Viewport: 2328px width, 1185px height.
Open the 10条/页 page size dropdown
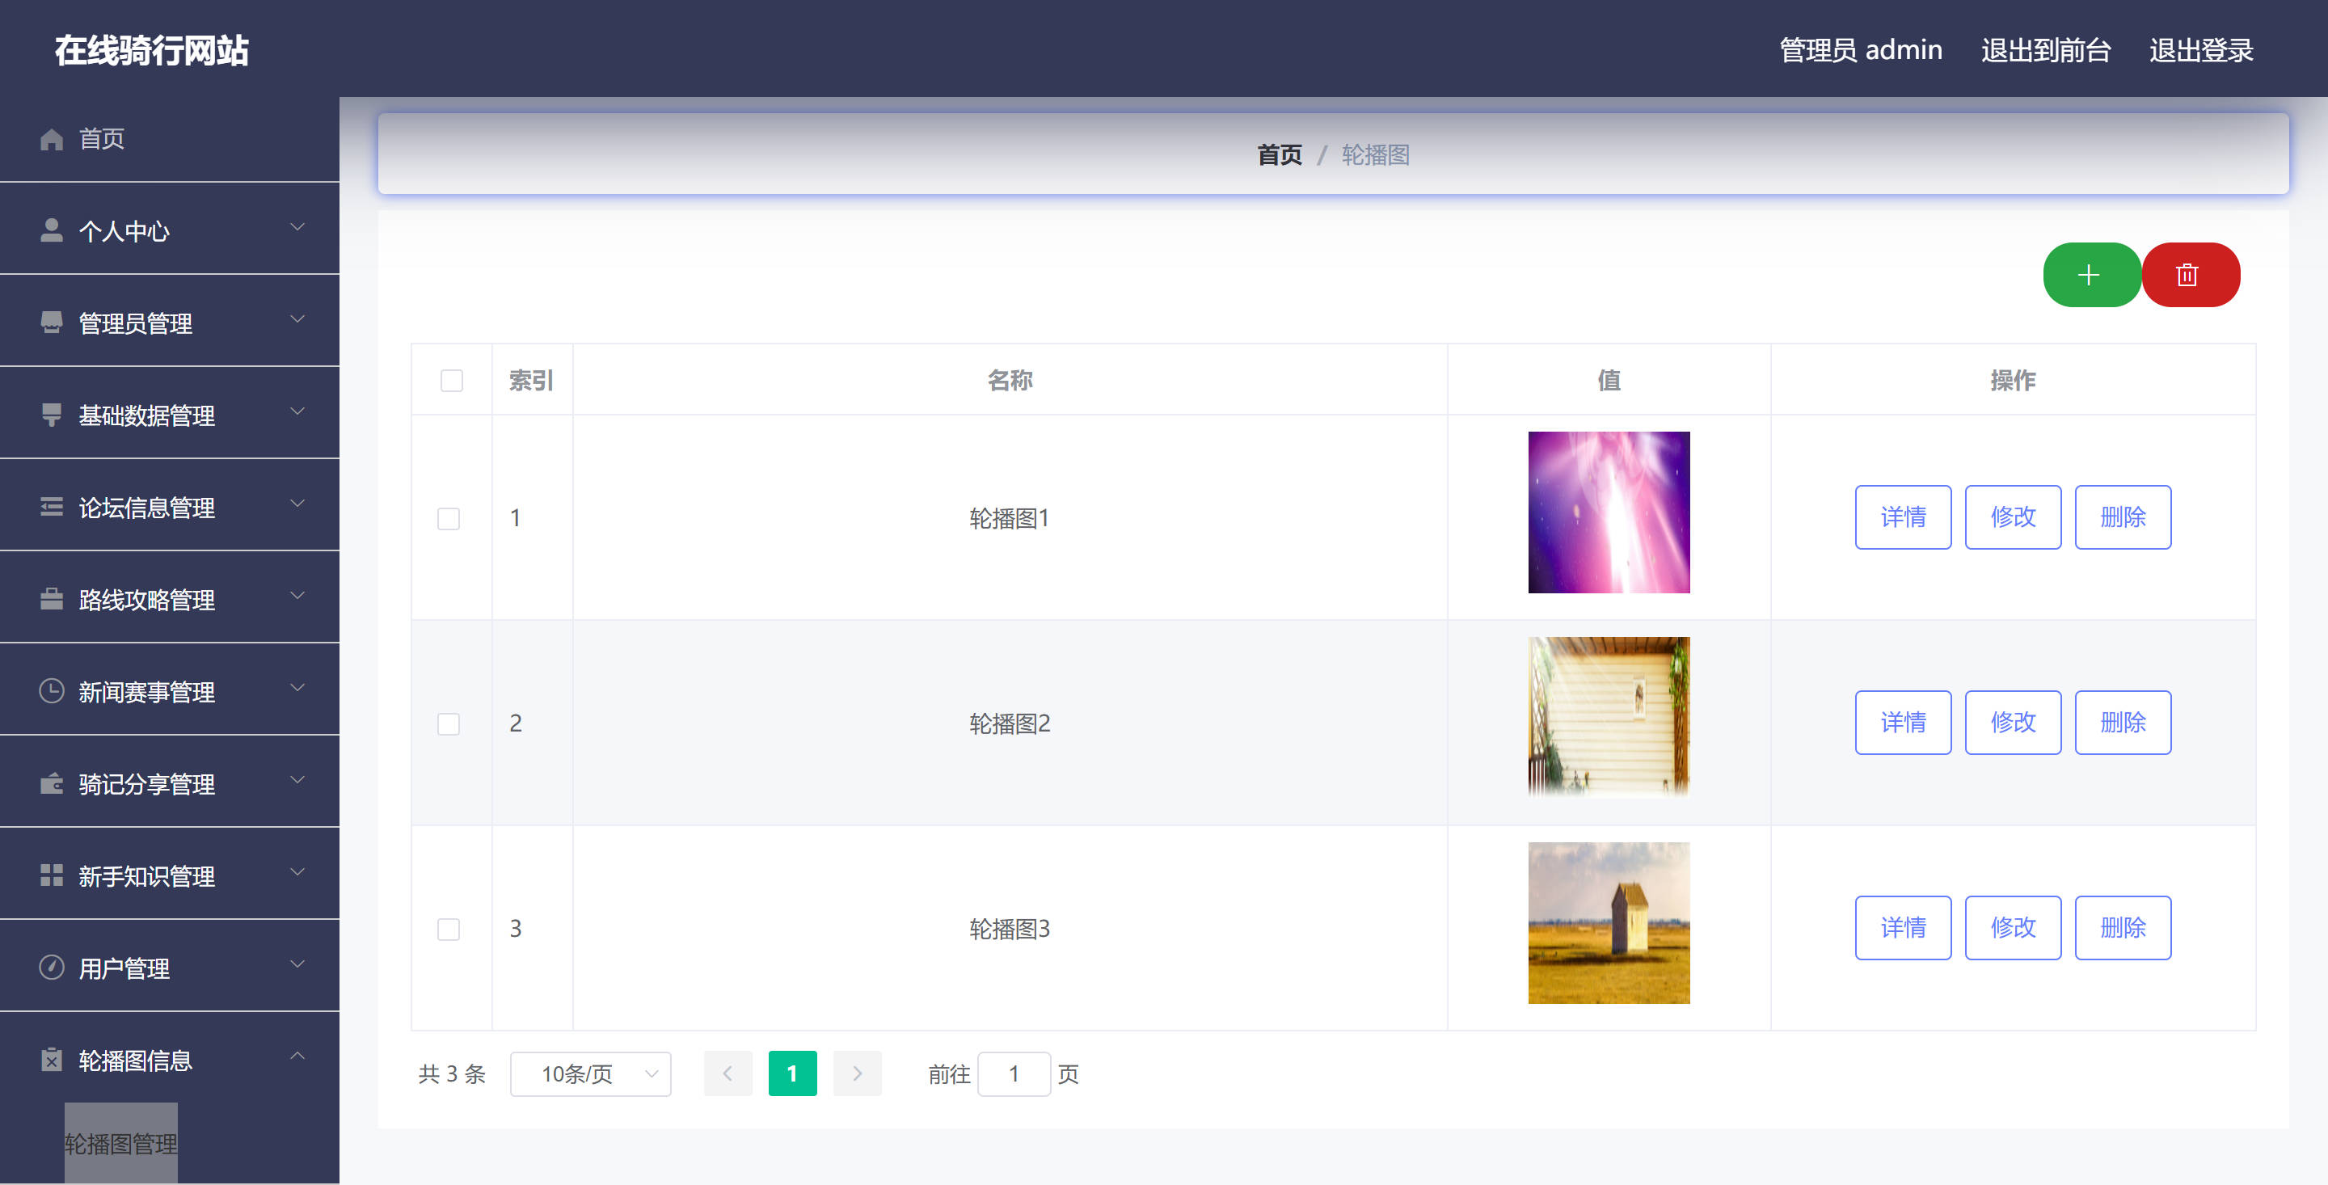[x=590, y=1073]
